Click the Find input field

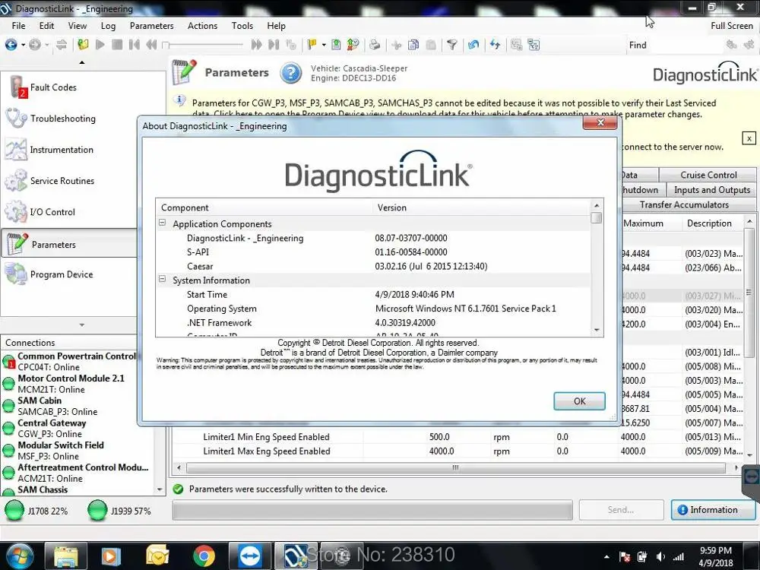click(x=686, y=45)
